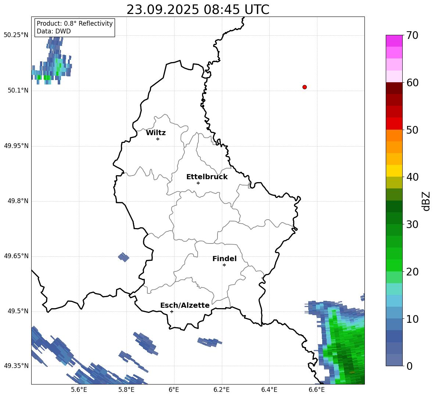This screenshot has width=435, height=397.
Task: Select the Wiltz city label
Action: pos(156,133)
